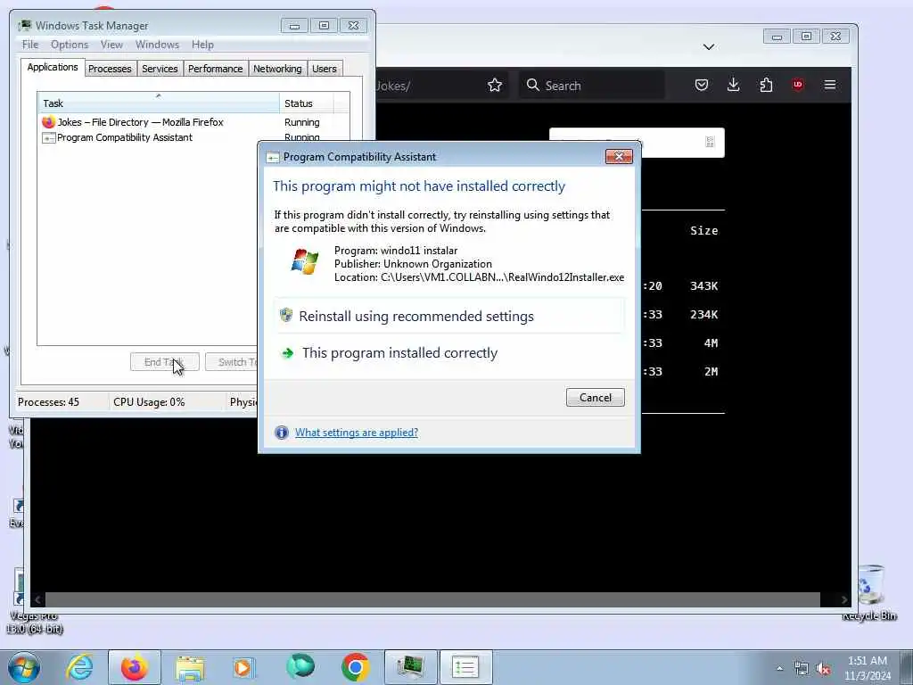Viewport: 913px width, 685px height.
Task: Switch to Firefox taskbar button
Action: (134, 667)
